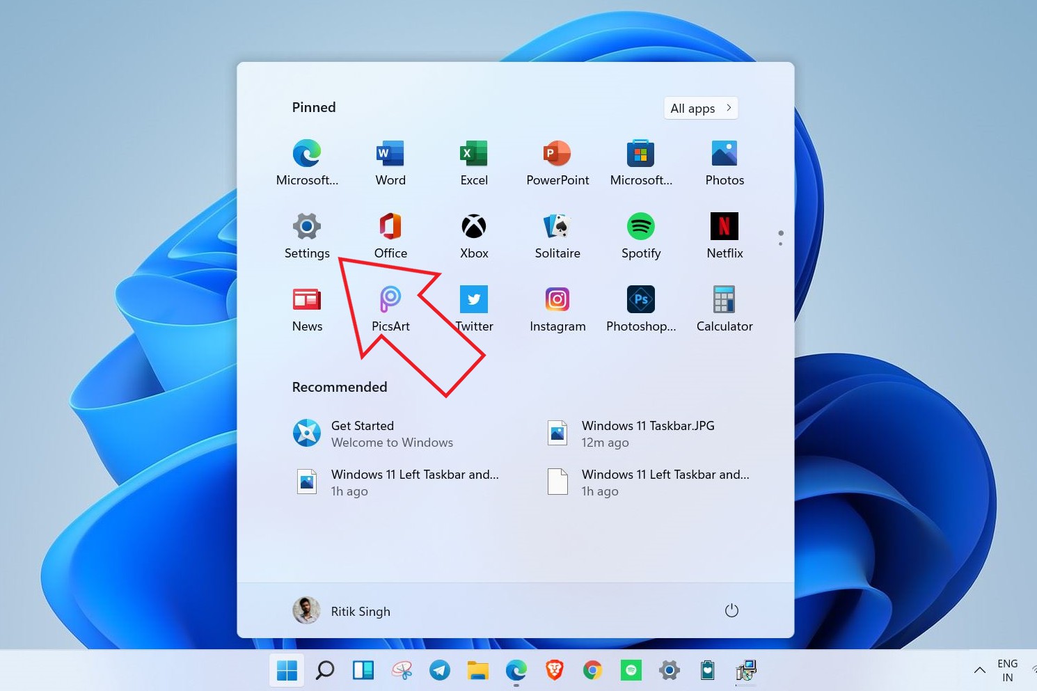Start PowerPoint from pinned apps
This screenshot has height=691, width=1037.
pyautogui.click(x=557, y=163)
